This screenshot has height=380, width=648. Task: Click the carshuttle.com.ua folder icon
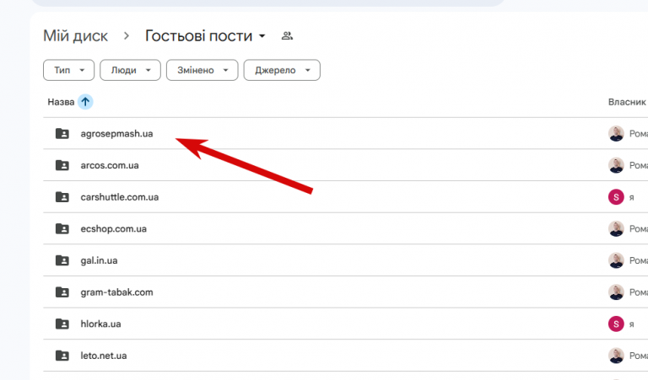62,197
